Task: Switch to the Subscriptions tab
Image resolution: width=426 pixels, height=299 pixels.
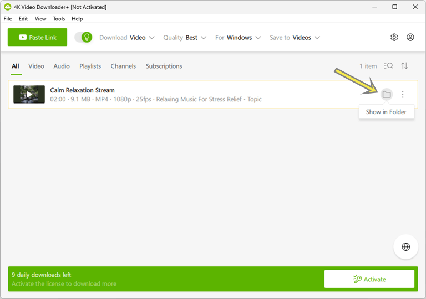Action: point(164,66)
